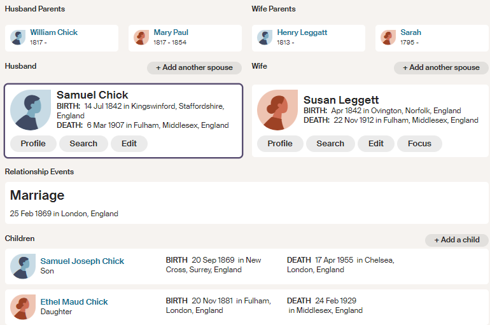Click Susan Leggett's large profile avatar

click(277, 110)
